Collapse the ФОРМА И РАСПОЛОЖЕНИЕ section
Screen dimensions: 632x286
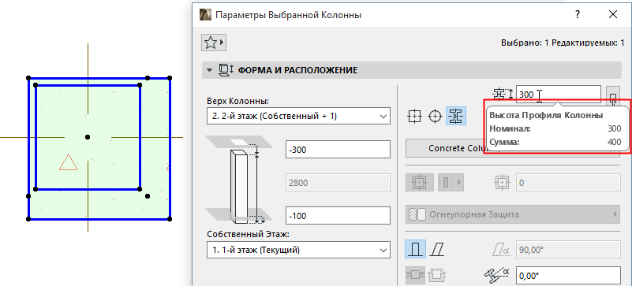click(209, 70)
